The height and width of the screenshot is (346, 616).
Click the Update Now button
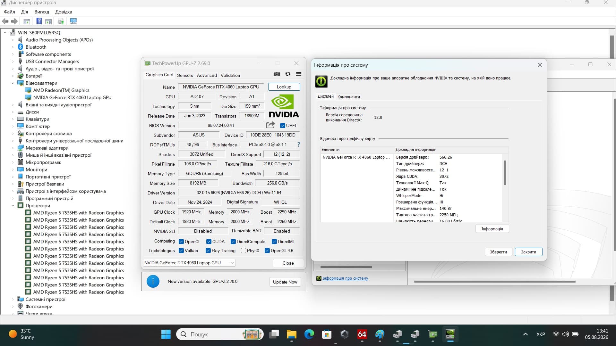pos(285,282)
